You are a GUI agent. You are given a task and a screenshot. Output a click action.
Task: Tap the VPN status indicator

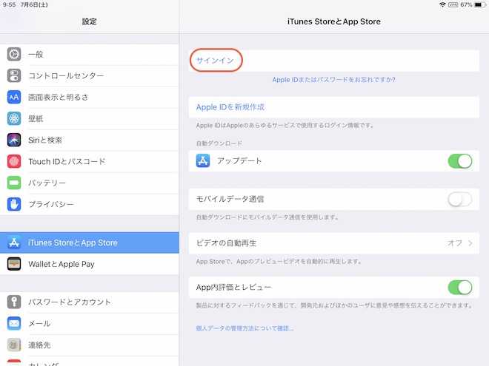click(x=453, y=4)
